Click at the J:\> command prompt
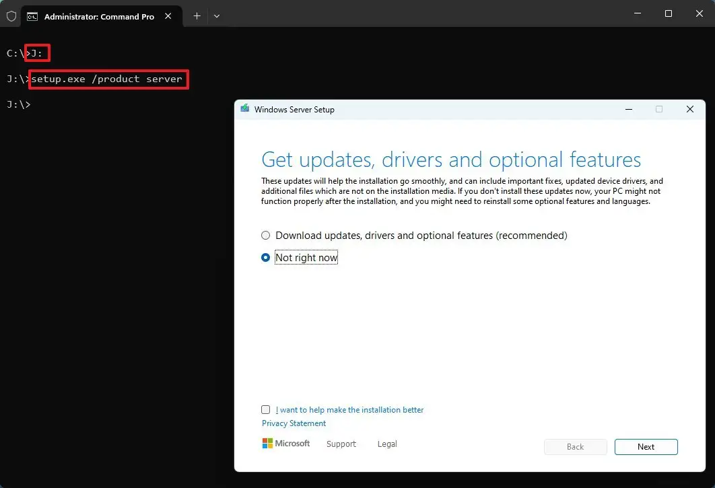Screen dimensions: 715x488 click(x=20, y=104)
